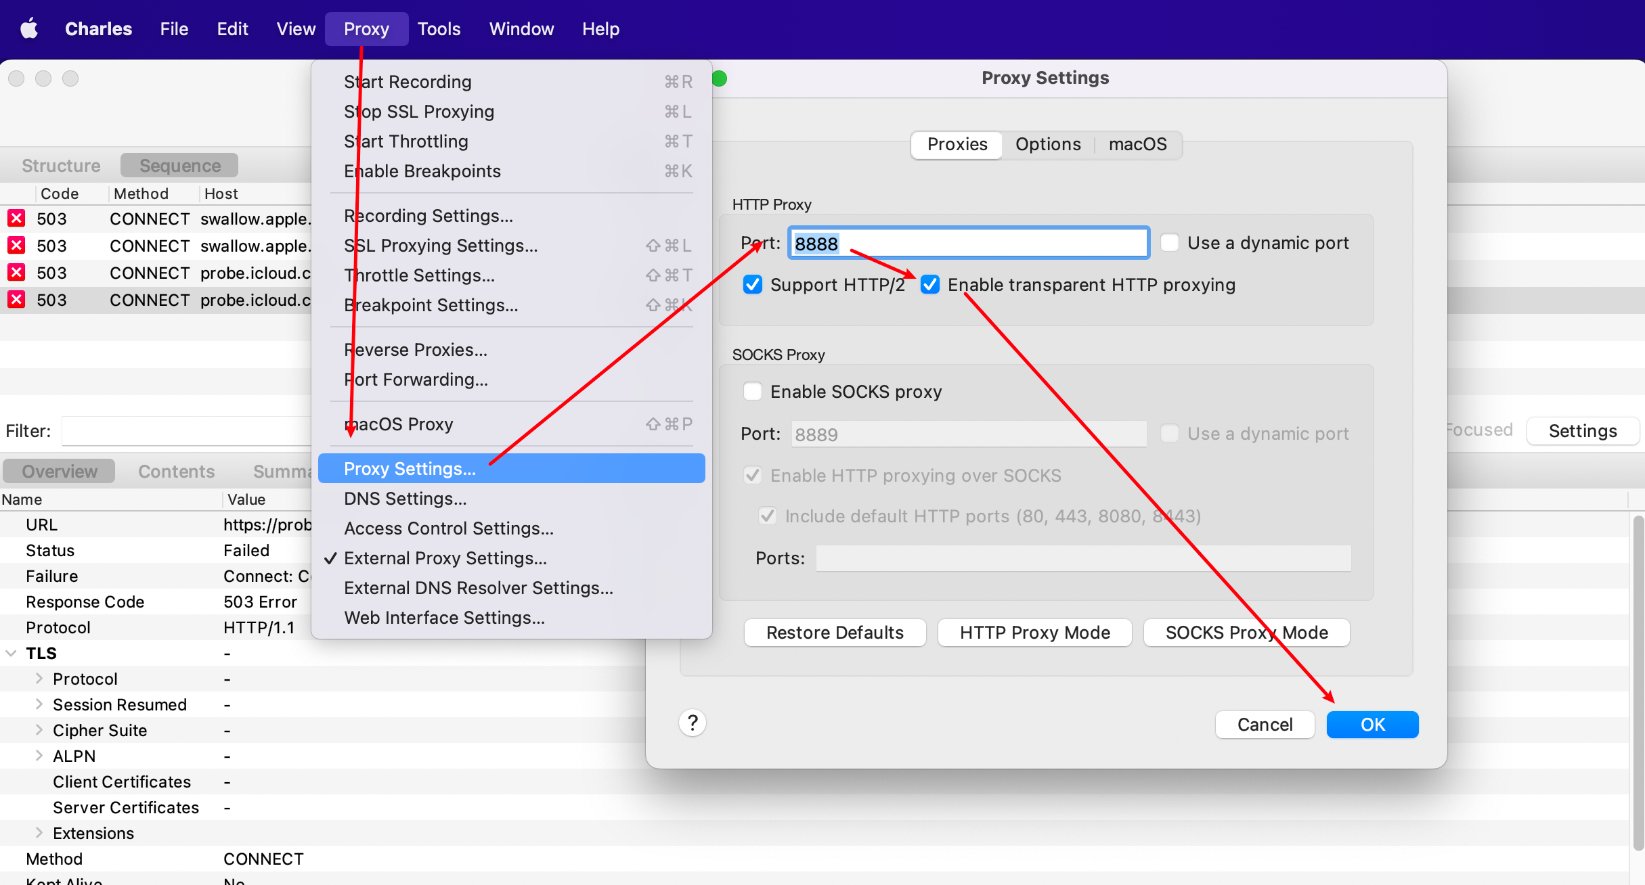
Task: Toggle Support HTTP/2 checkbox
Action: coord(752,285)
